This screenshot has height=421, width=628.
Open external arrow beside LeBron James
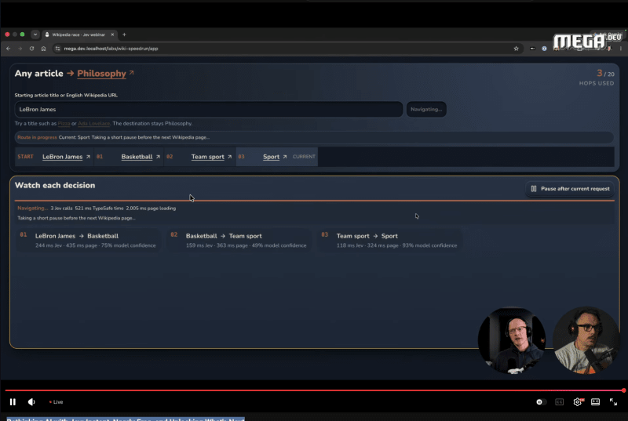click(x=88, y=157)
